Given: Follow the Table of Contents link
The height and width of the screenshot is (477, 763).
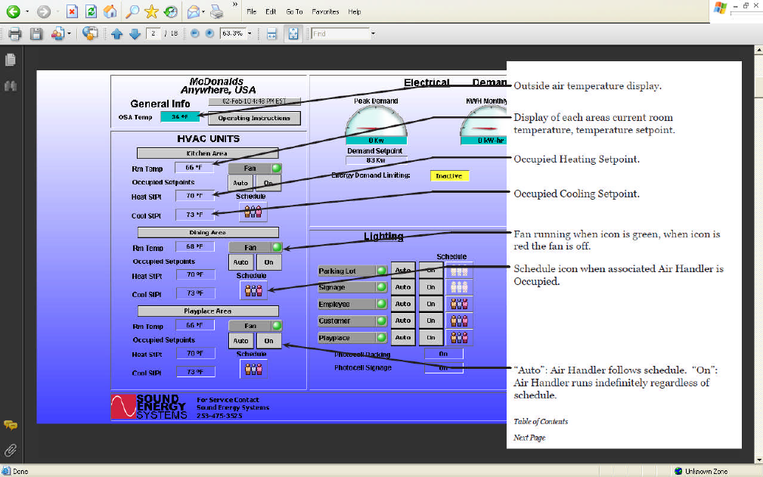Looking at the screenshot, I should click(541, 422).
